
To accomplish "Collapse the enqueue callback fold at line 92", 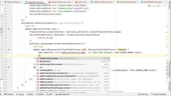I will 12,44.
